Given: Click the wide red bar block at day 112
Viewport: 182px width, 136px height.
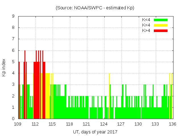Looking at the screenshot, I should point(37,91).
